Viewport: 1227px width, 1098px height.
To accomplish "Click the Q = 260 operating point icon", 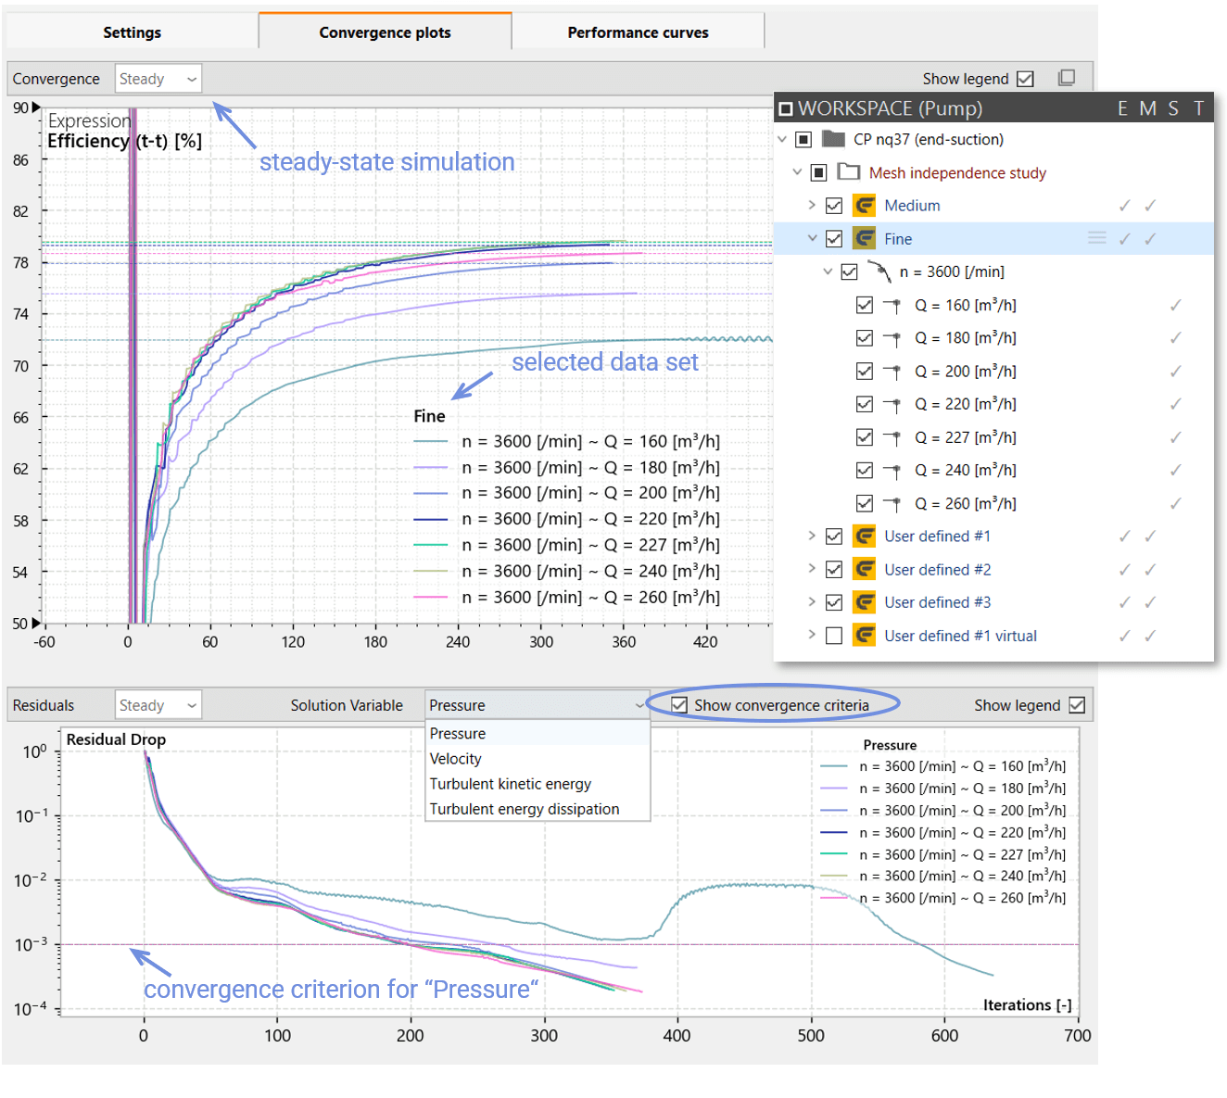I will [x=892, y=504].
